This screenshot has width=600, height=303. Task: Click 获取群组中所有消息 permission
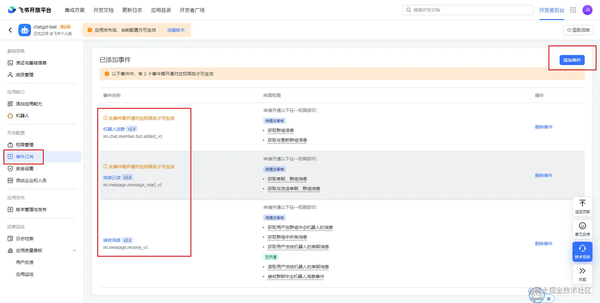287,237
